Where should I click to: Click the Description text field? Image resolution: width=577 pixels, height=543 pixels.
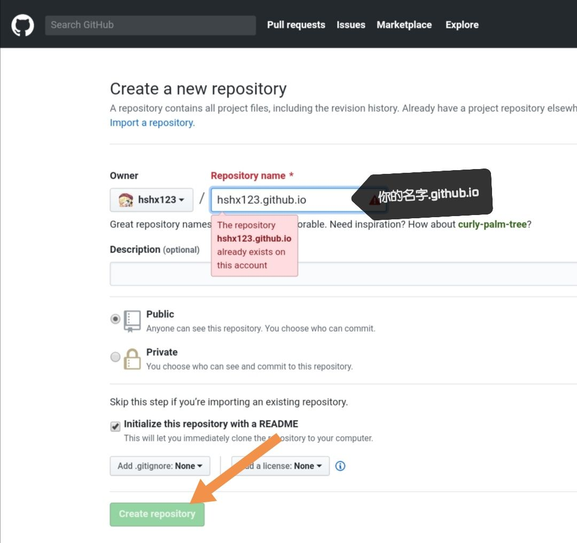coord(343,274)
